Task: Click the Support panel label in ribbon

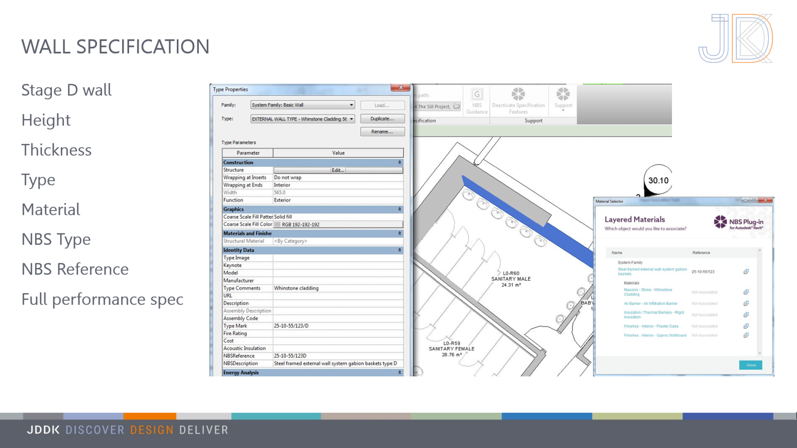Action: (533, 120)
